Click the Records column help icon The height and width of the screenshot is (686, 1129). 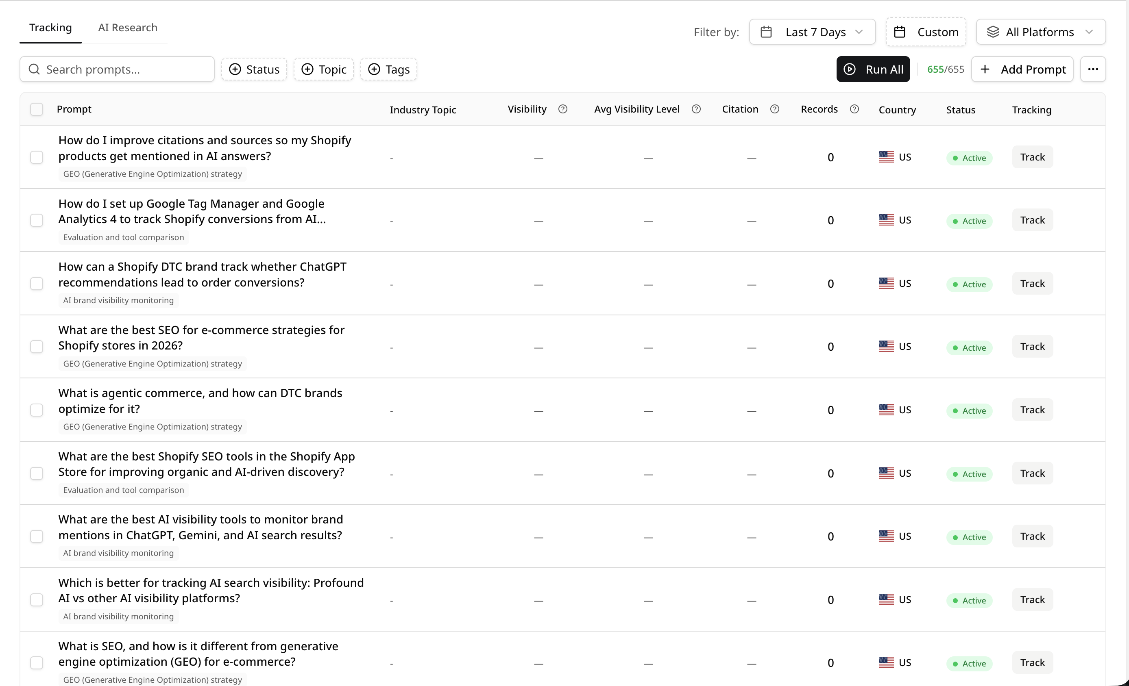854,109
